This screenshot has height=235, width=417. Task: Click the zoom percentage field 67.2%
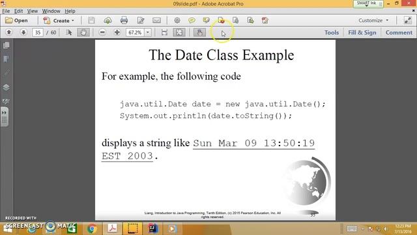pyautogui.click(x=135, y=33)
